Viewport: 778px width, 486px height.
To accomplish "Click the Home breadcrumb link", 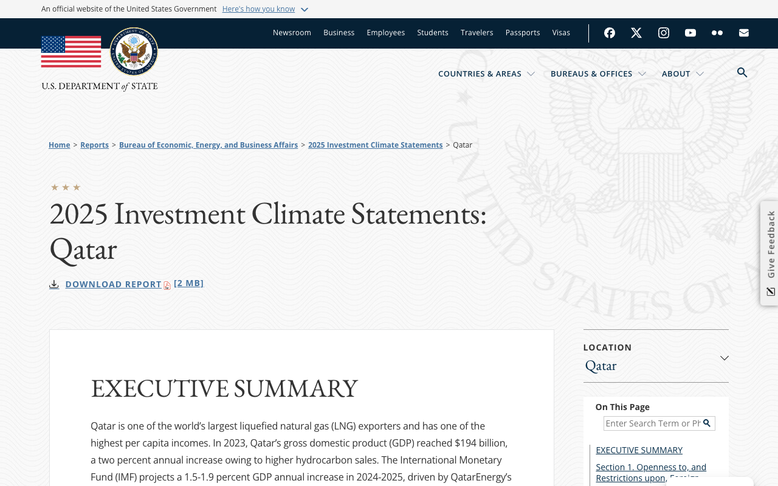I will [x=60, y=145].
